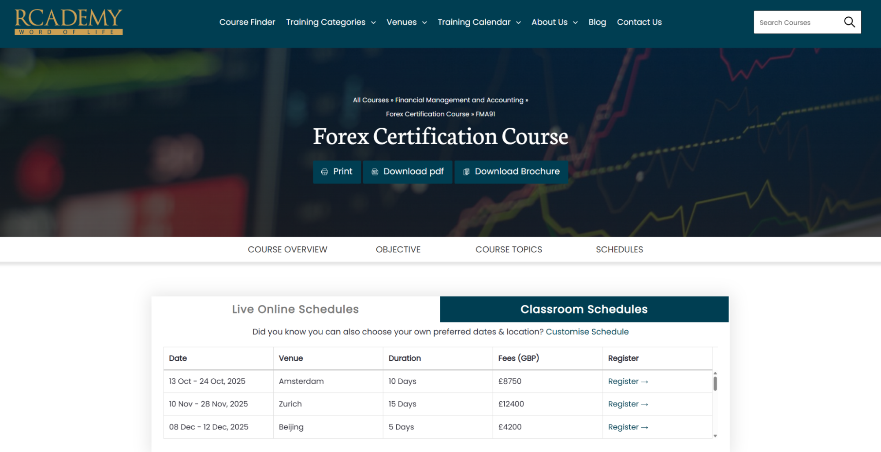Click the schedule scrollbar down arrow
This screenshot has height=452, width=881.
pos(715,436)
